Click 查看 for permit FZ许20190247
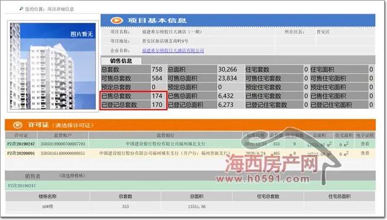This screenshot has width=387, height=220. click(x=365, y=144)
